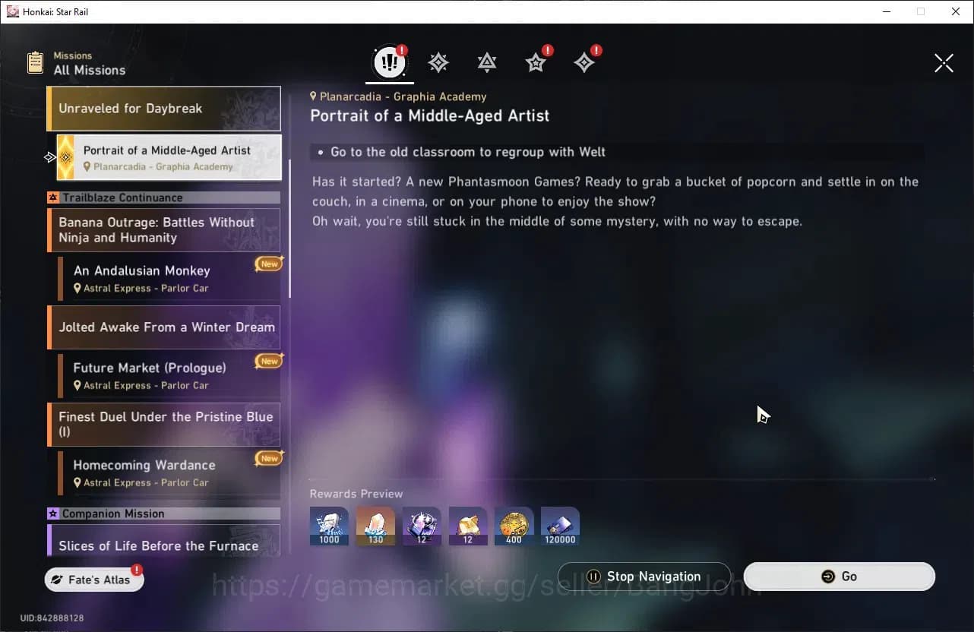Close the Missions panel with the X
Viewport: 974px width, 632px height.
944,63
